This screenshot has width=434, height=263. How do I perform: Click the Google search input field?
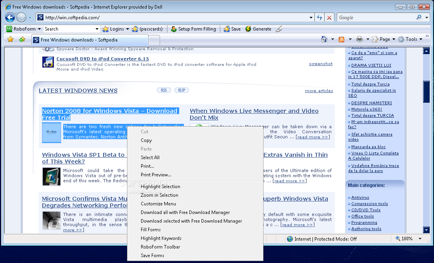tap(376, 17)
